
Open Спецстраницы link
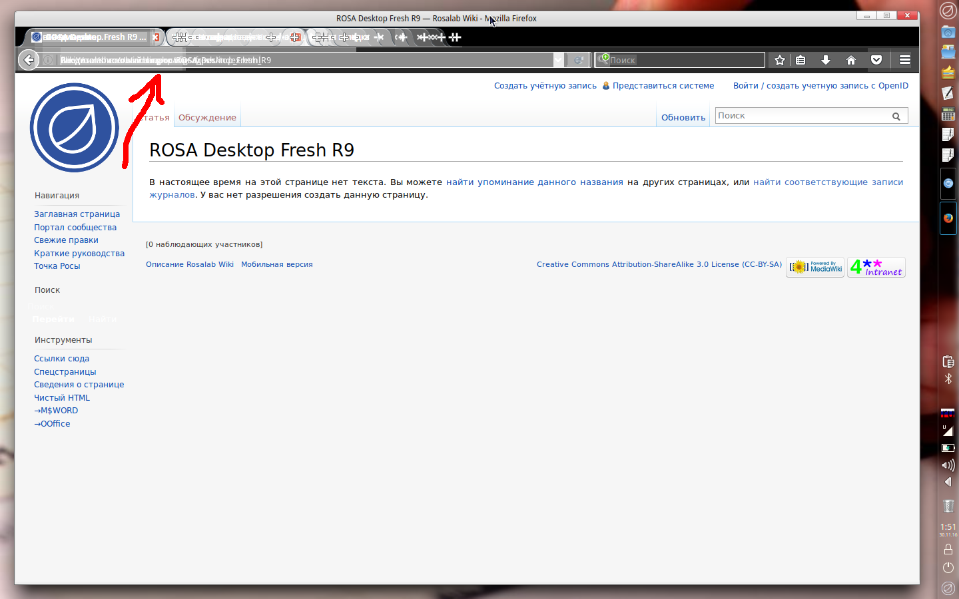[x=65, y=372]
